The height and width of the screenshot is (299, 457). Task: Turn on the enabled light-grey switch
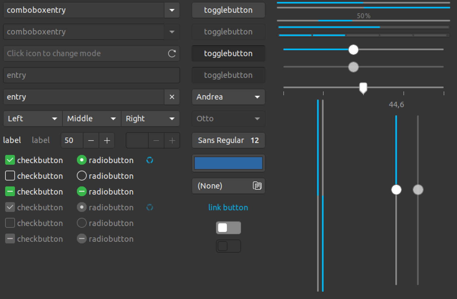(229, 228)
